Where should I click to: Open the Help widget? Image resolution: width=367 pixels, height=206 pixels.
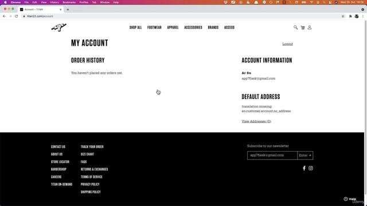click(x=350, y=199)
